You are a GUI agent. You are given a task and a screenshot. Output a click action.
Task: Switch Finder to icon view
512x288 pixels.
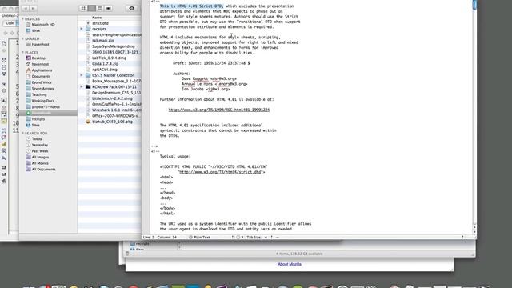click(x=83, y=8)
